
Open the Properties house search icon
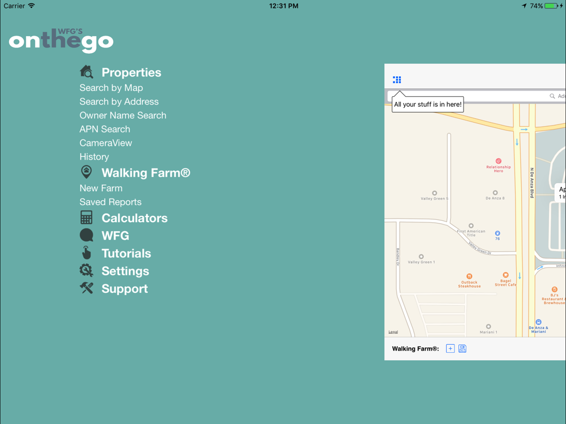(x=86, y=72)
